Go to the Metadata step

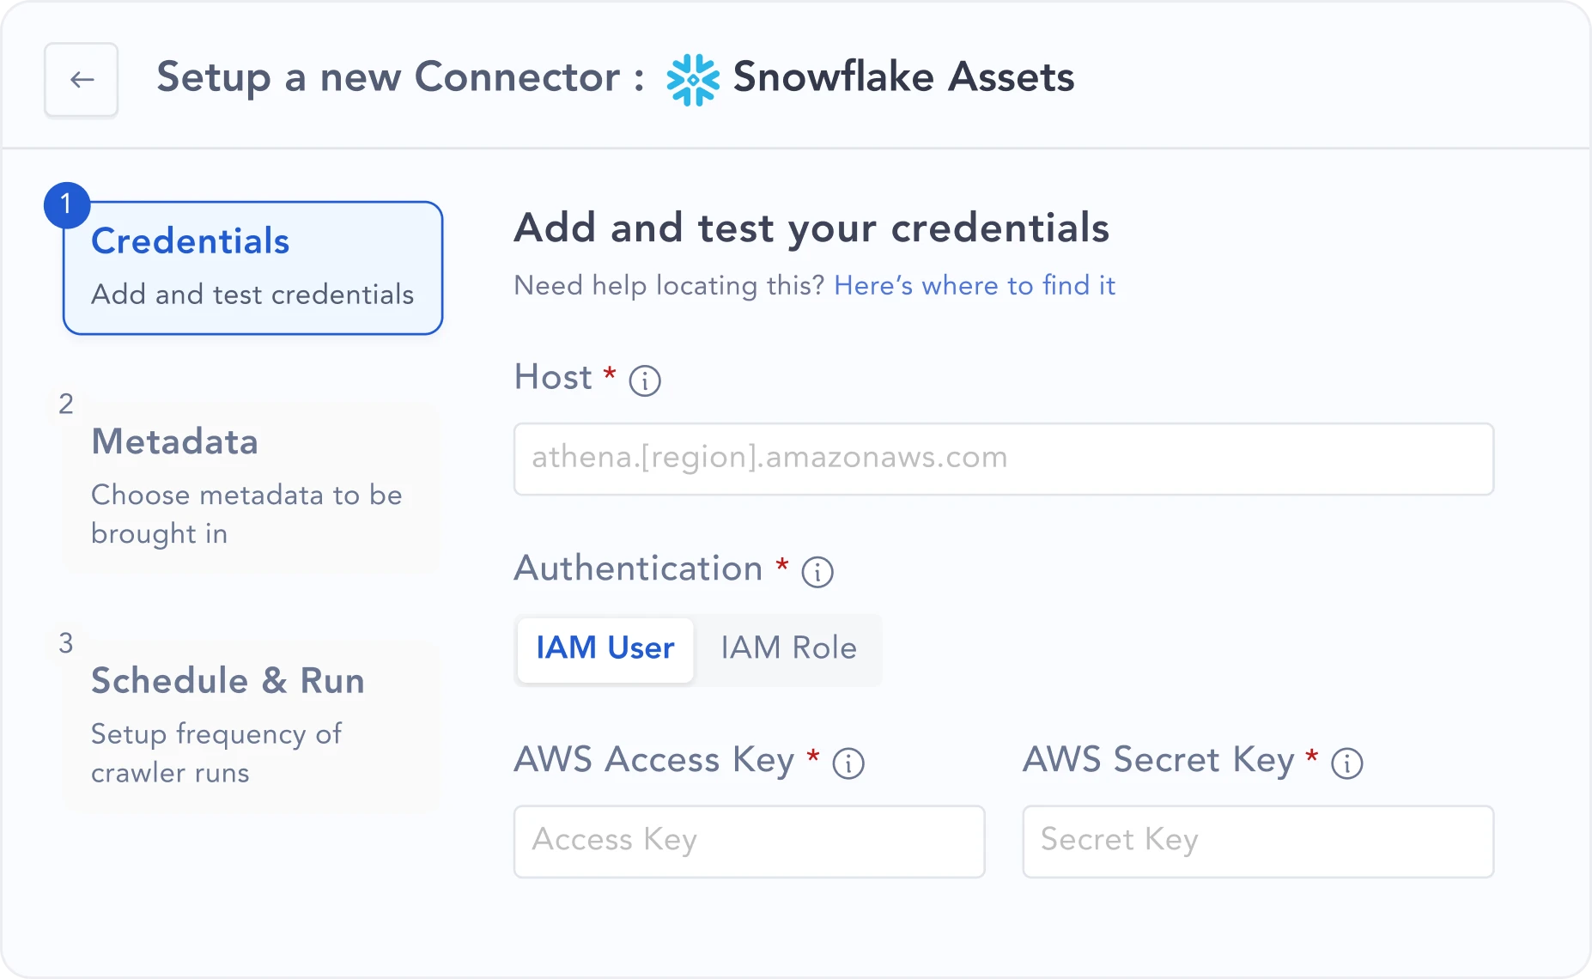click(251, 486)
